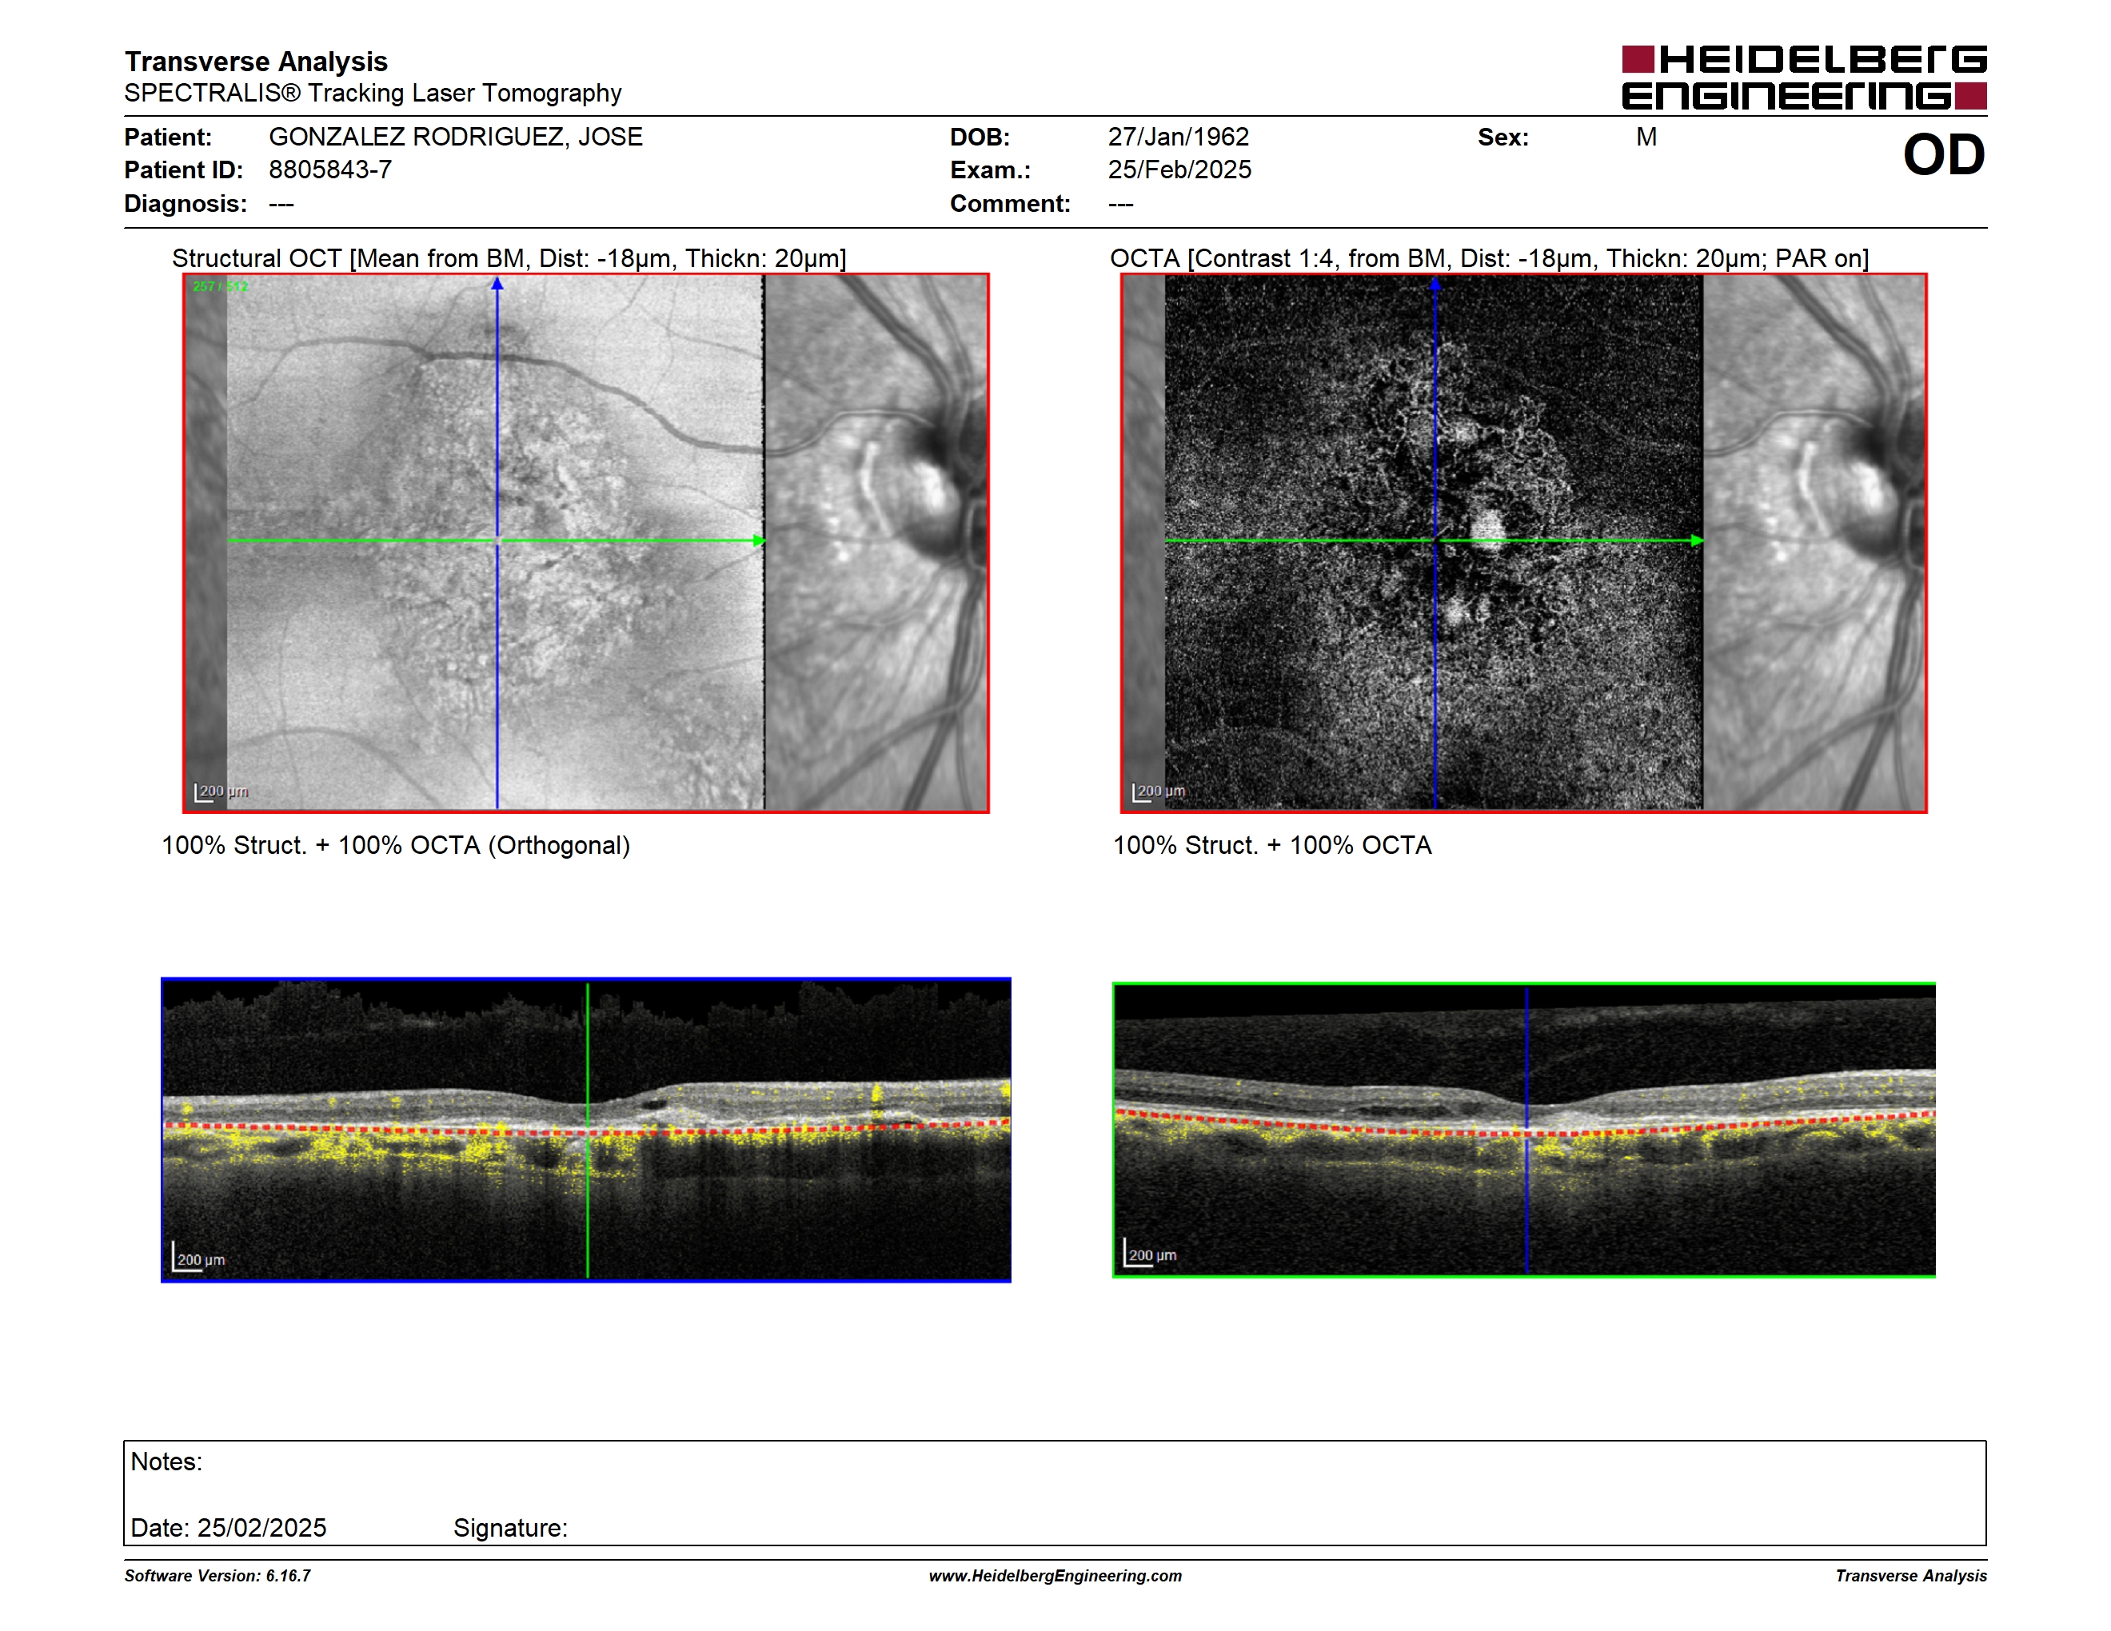Click the '100% Struct. + 100% OCTA (Orthogonal)' label

395,845
